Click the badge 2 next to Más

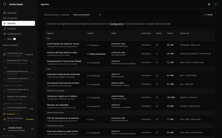tap(14, 39)
